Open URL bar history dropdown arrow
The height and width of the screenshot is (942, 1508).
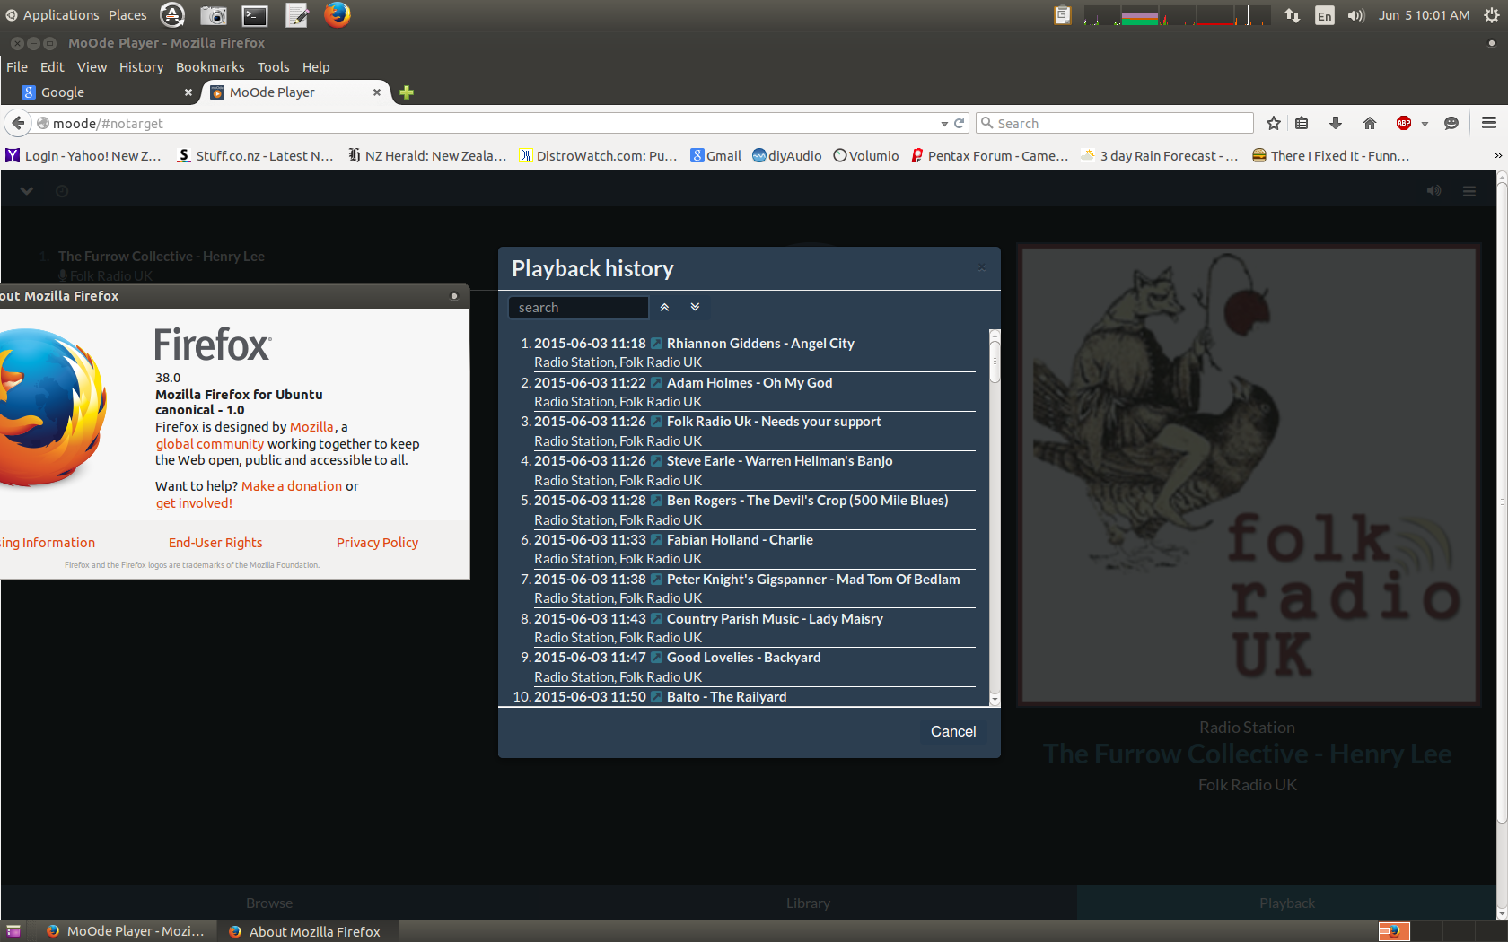coord(944,124)
